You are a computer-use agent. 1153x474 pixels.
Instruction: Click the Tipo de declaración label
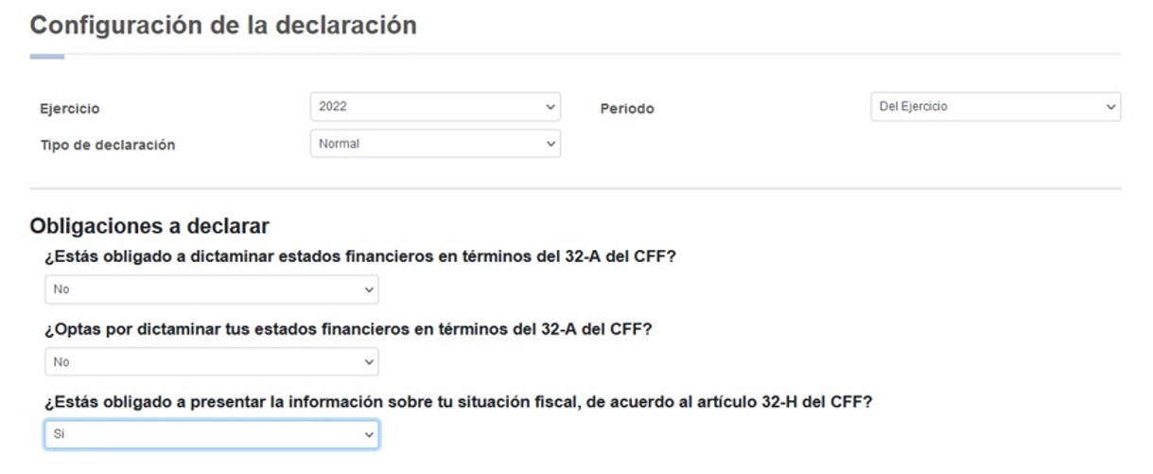(x=107, y=145)
